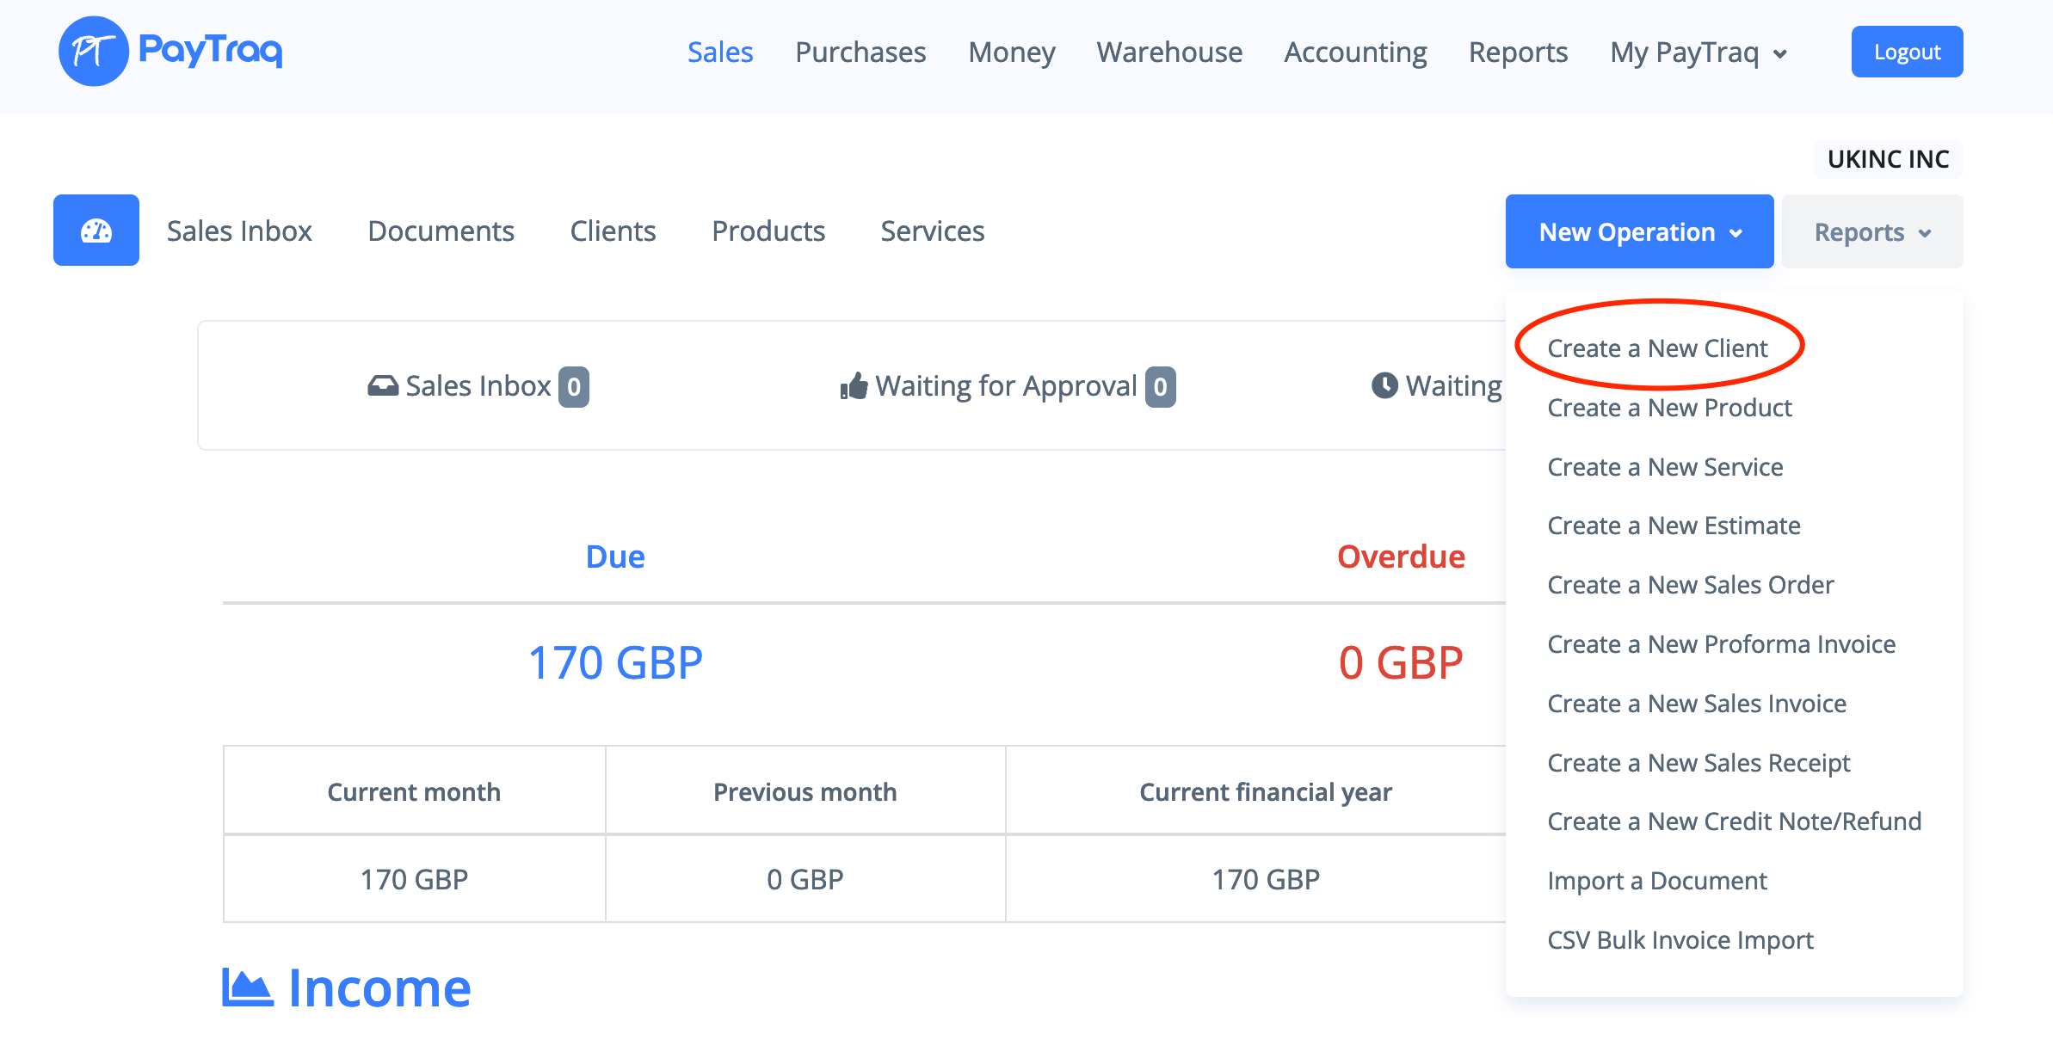The width and height of the screenshot is (2053, 1058).
Task: Click the 0 GBP overdue amount
Action: point(1401,663)
